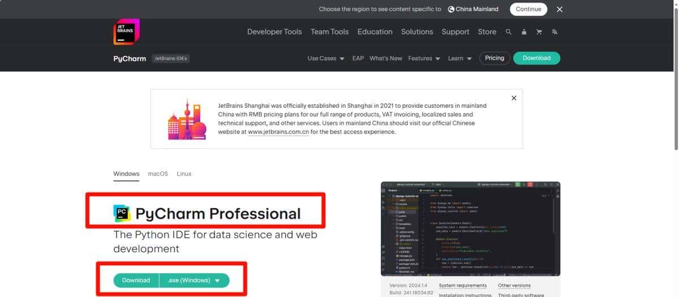679x297 pixels.
Task: Open the Developer Tools menu
Action: tap(274, 32)
